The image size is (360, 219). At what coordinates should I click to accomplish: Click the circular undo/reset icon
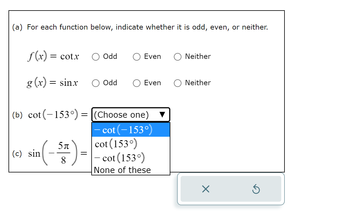[256, 189]
